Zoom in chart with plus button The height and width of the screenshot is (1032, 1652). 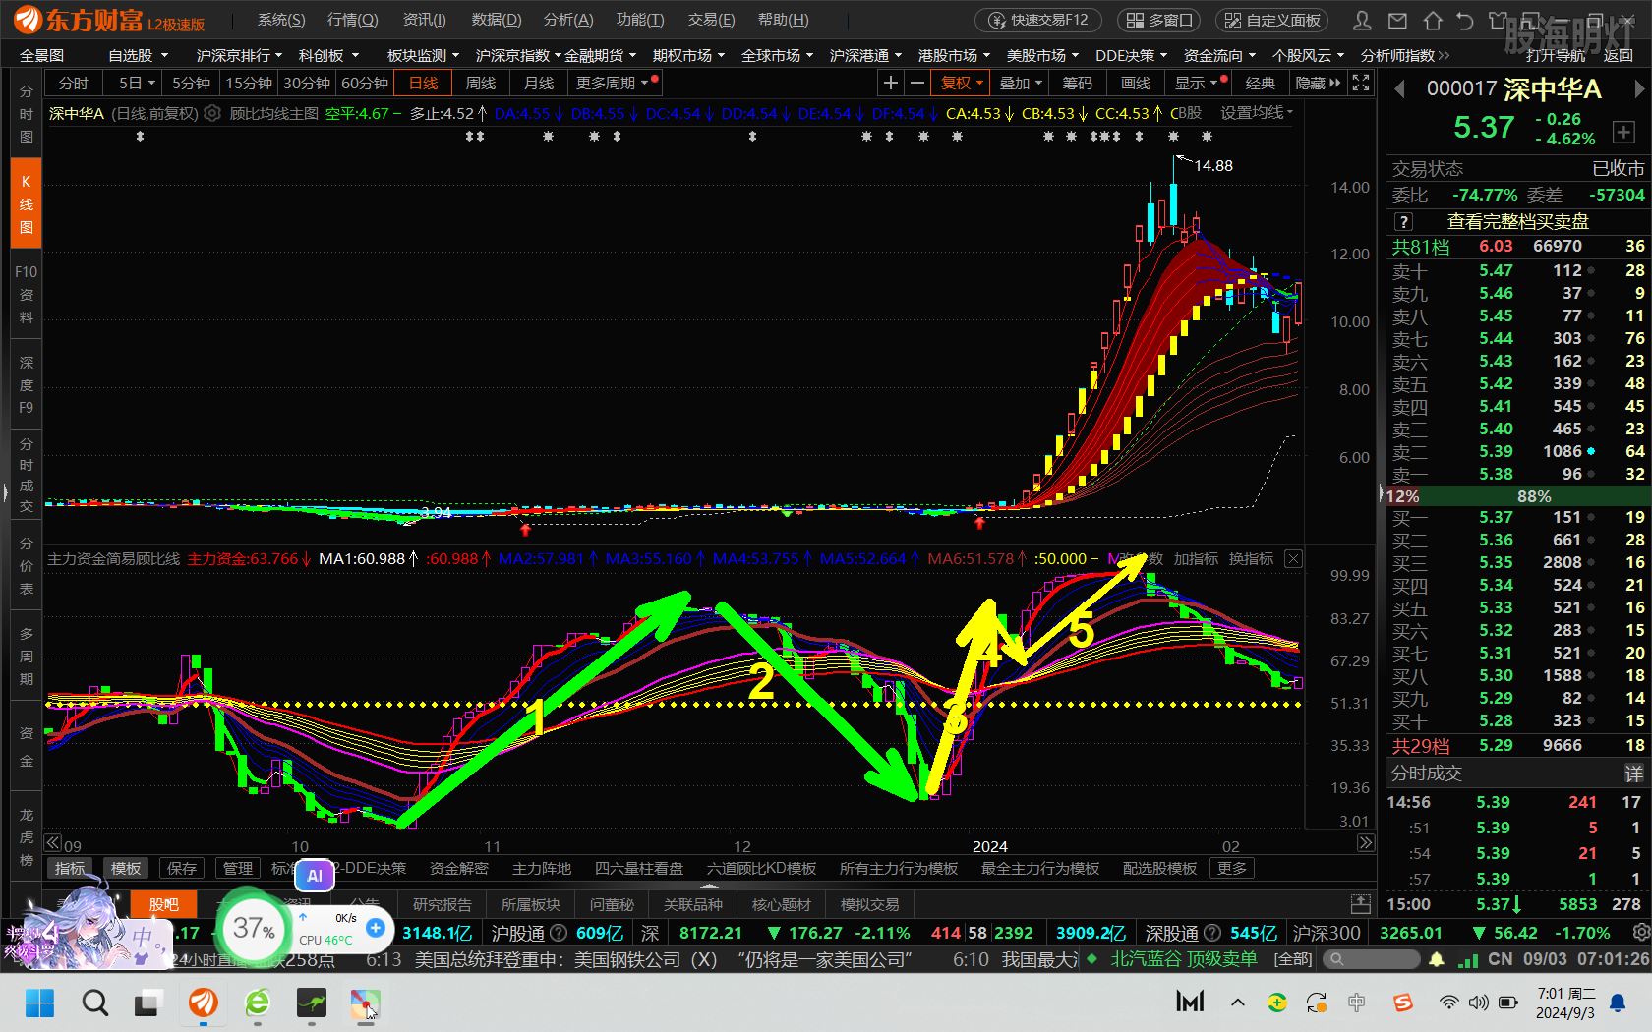click(x=891, y=84)
